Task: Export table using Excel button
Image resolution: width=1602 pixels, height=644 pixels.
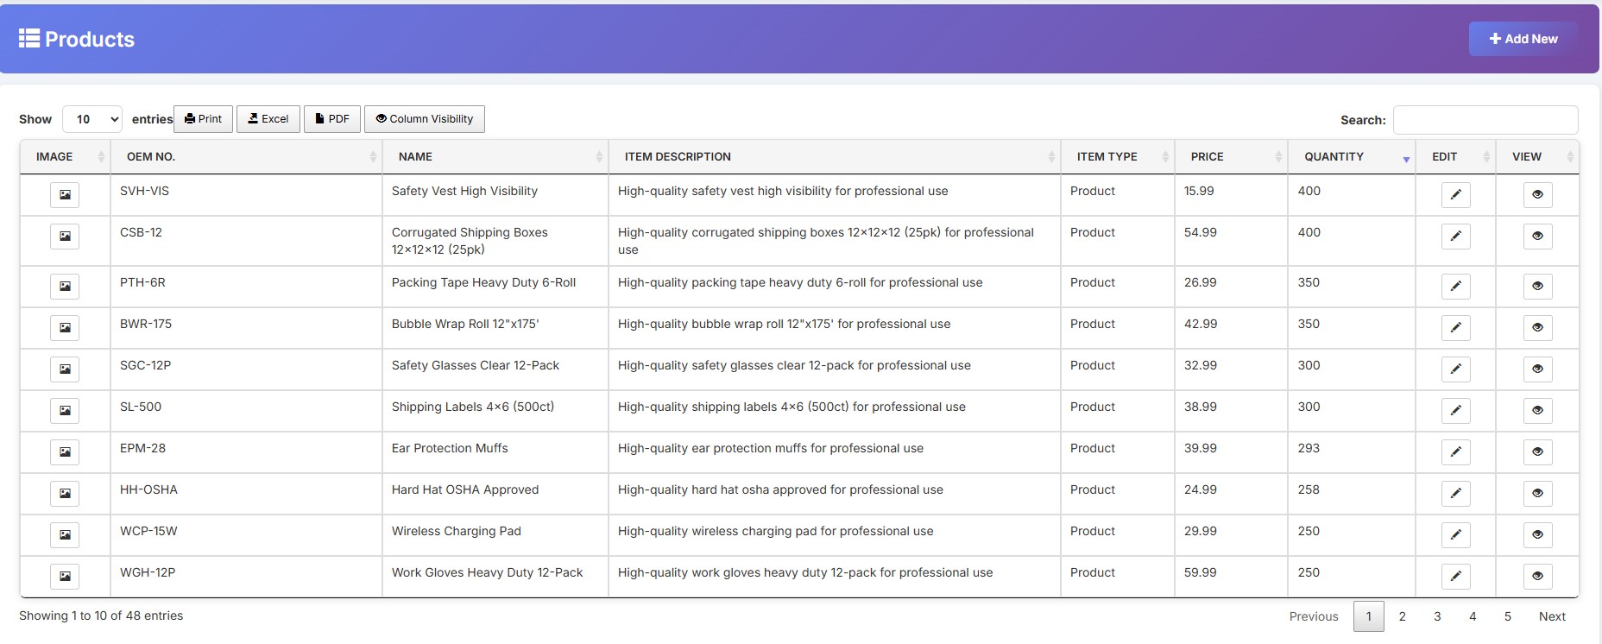Action: [268, 119]
